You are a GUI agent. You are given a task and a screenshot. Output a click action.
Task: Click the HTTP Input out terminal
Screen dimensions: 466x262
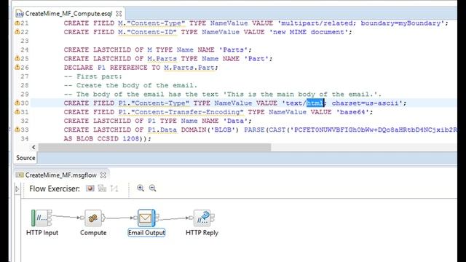pos(50,216)
